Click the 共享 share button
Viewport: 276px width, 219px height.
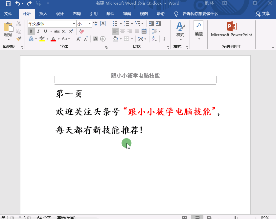[x=263, y=14]
